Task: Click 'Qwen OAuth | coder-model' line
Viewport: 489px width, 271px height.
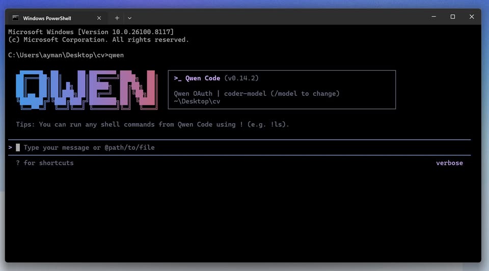Action: 257,94
